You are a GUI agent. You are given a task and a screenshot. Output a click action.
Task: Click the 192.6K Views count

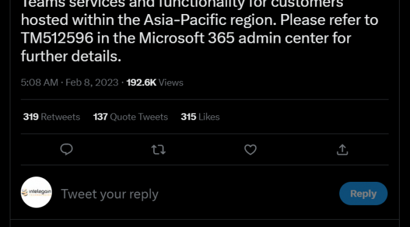tap(155, 82)
